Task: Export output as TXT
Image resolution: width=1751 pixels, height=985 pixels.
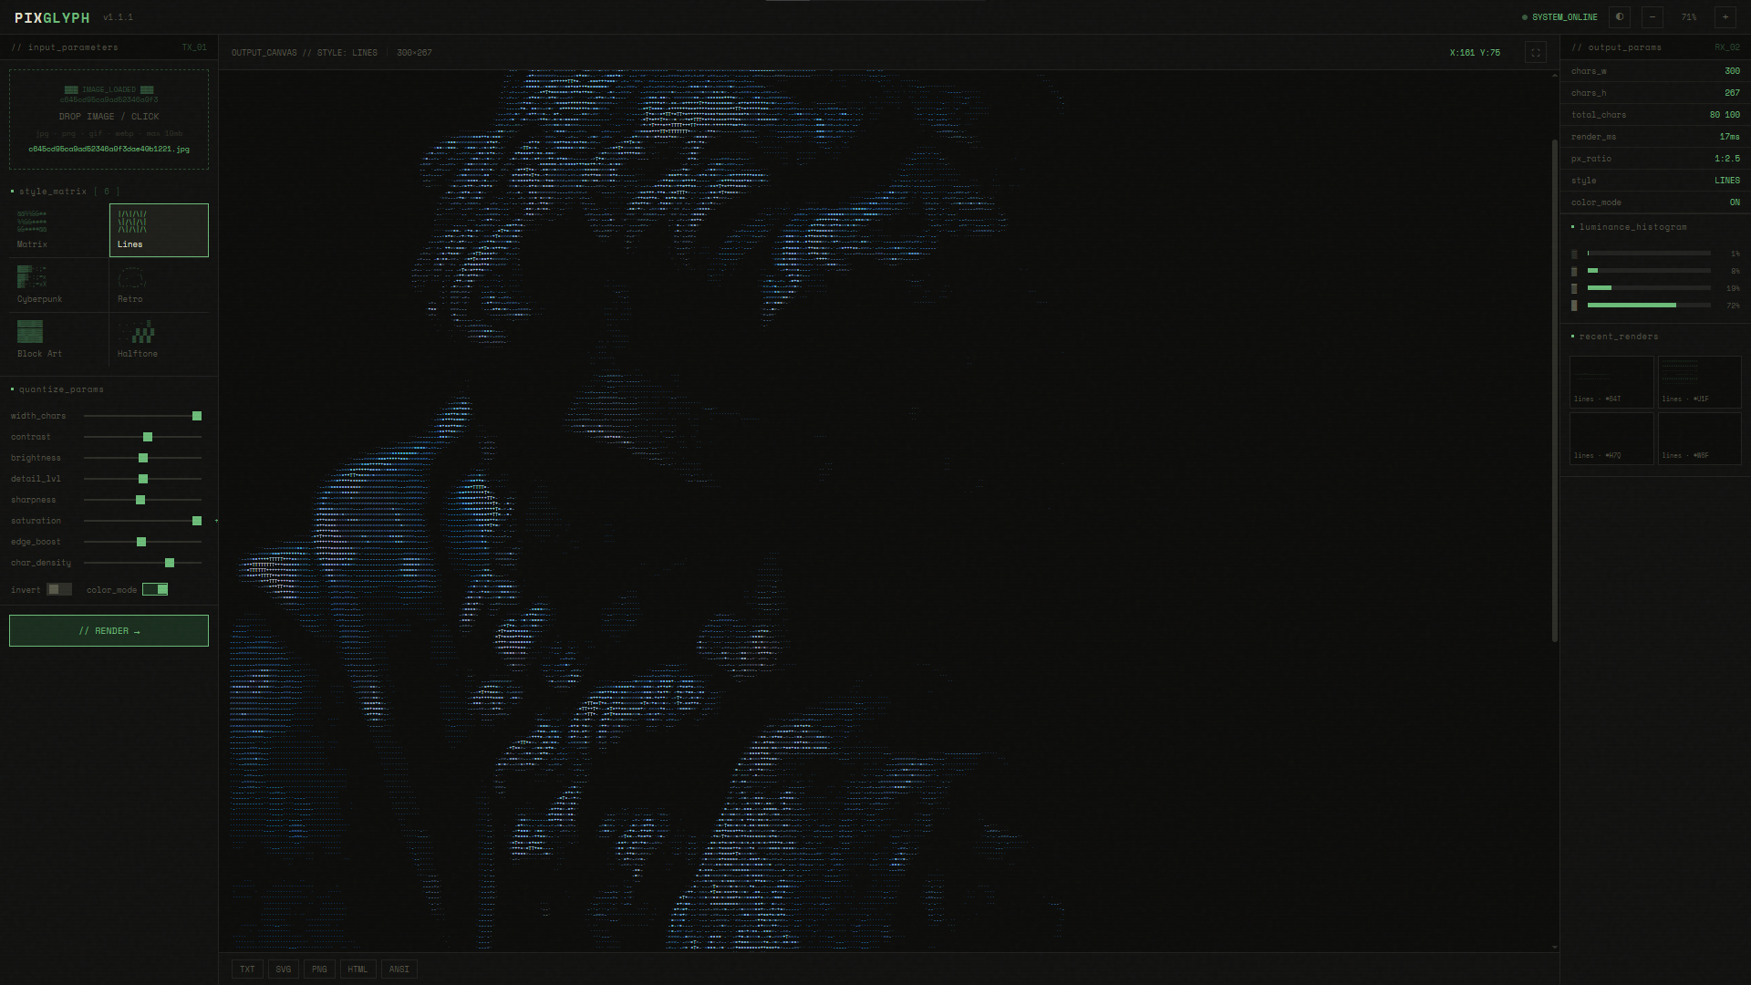Action: coord(247,969)
